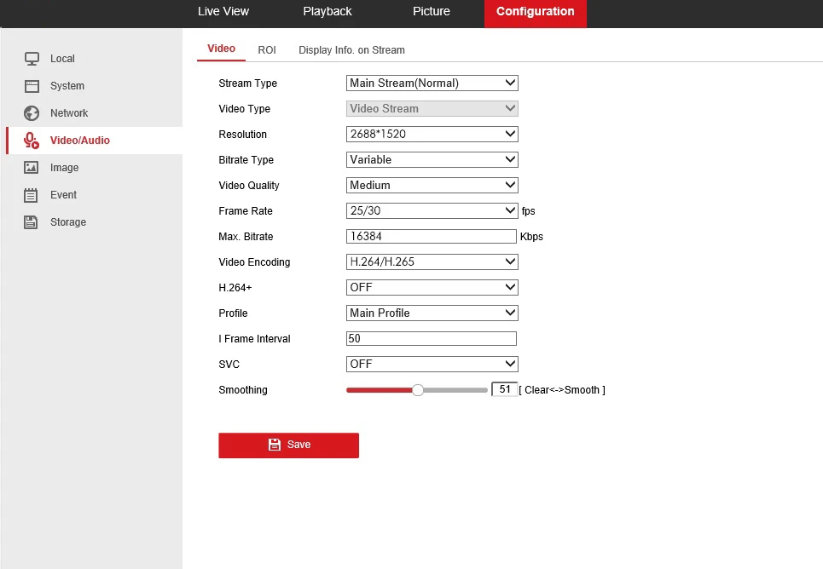Open the Frame Rate dropdown

click(x=432, y=210)
